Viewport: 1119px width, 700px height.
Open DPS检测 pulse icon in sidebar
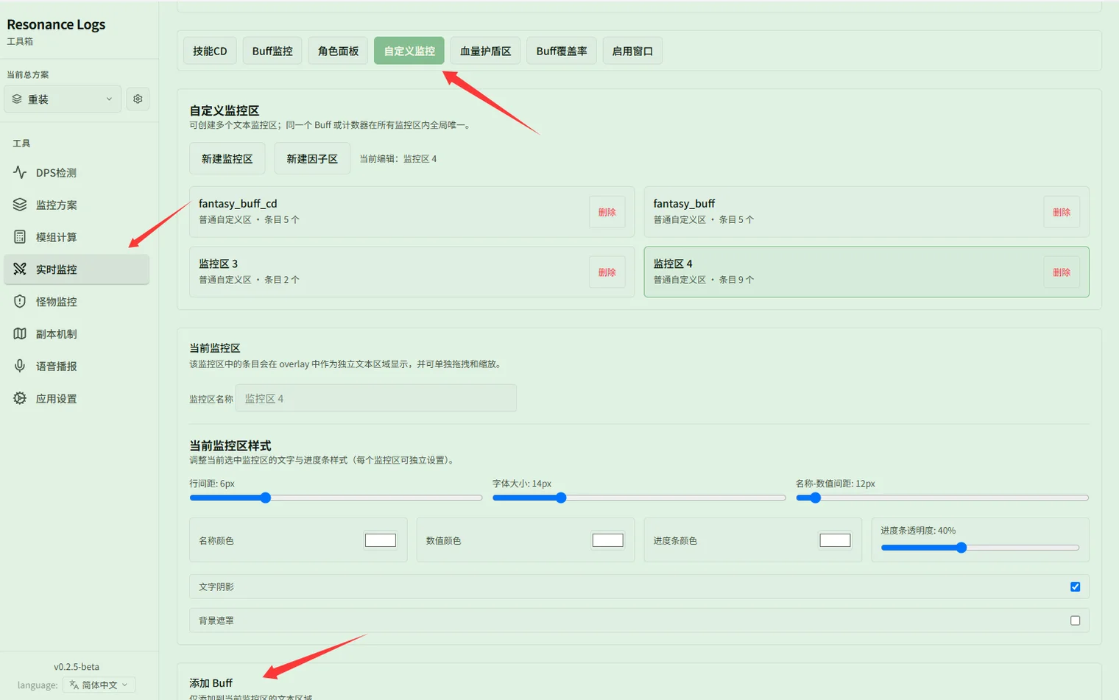[20, 172]
